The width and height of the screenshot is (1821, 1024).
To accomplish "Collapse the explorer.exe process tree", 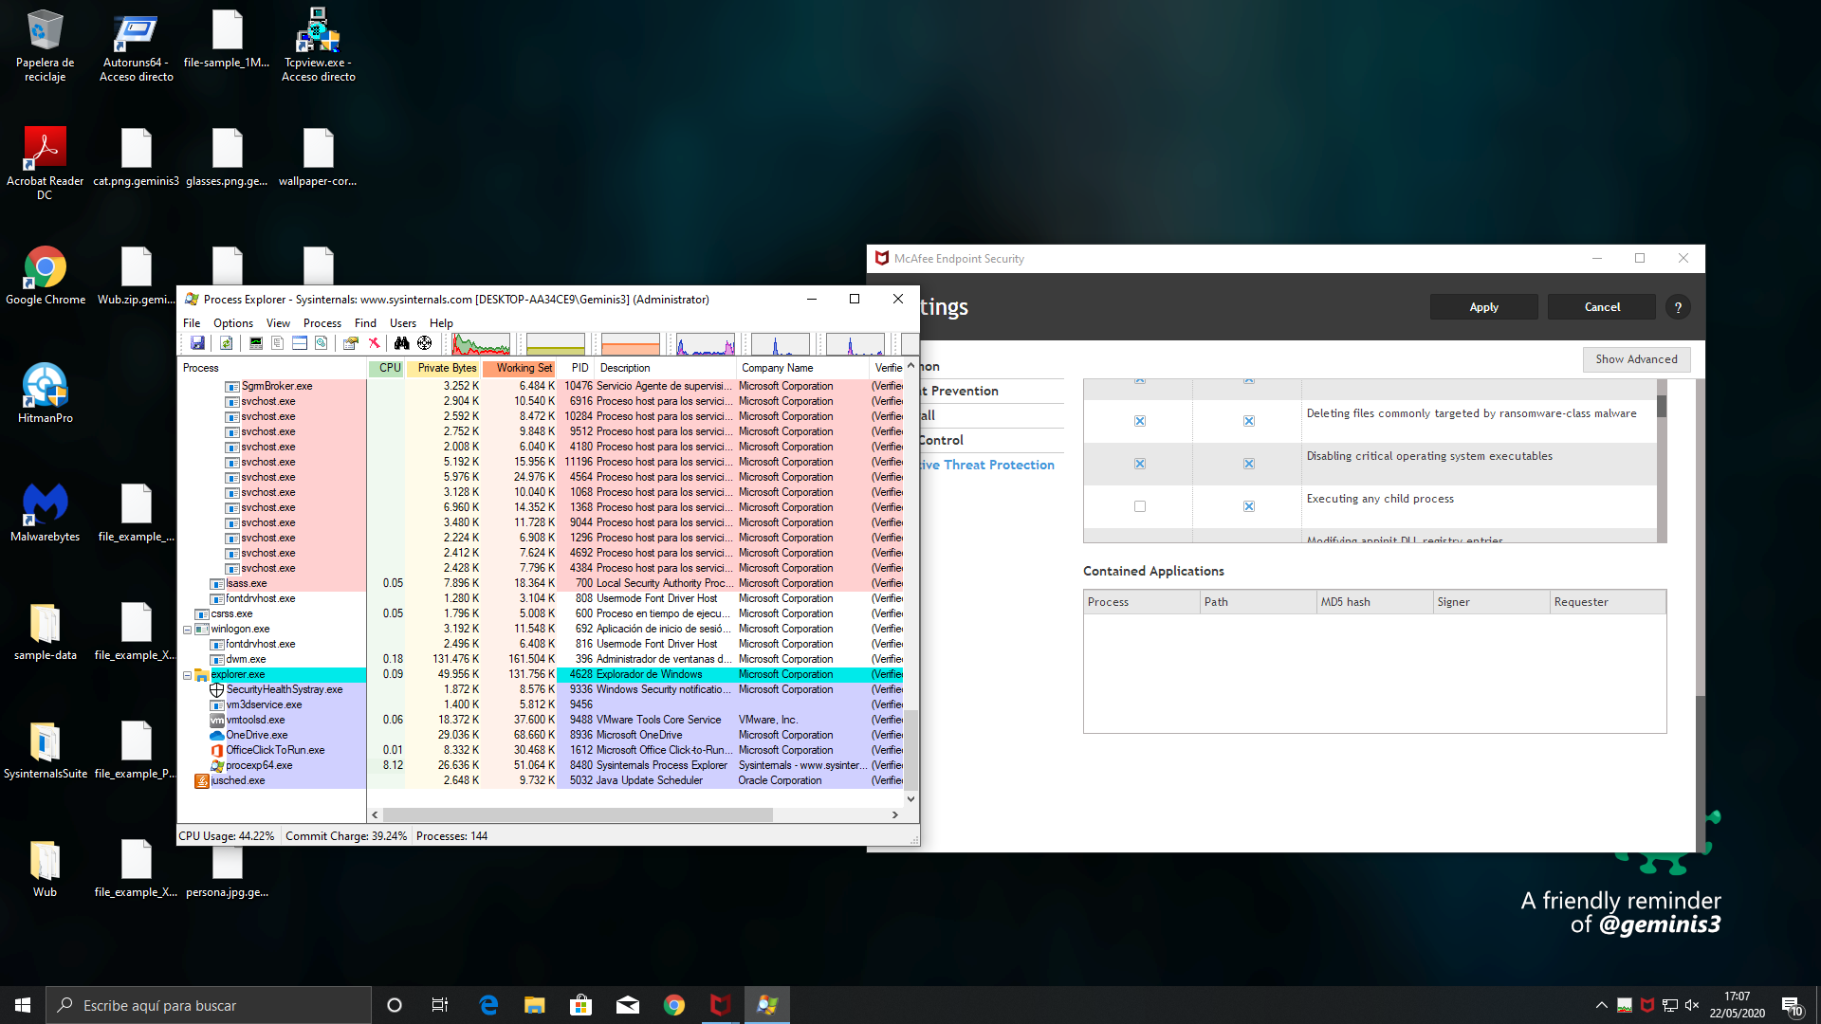I will coord(187,675).
